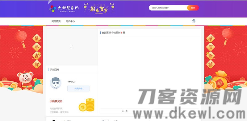The image size is (247, 121).
Task: Click the gold coins stack icon
Action: coord(87,105)
